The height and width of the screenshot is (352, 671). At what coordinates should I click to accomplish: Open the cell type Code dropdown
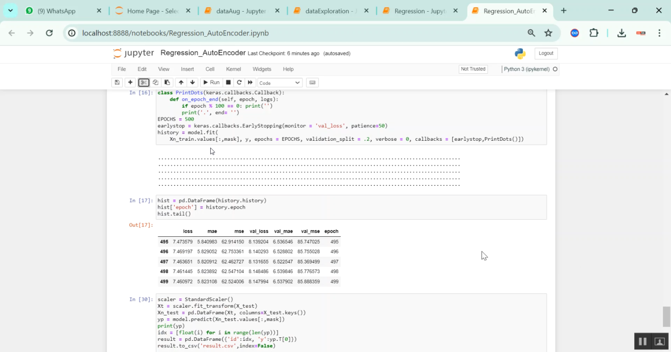(280, 83)
